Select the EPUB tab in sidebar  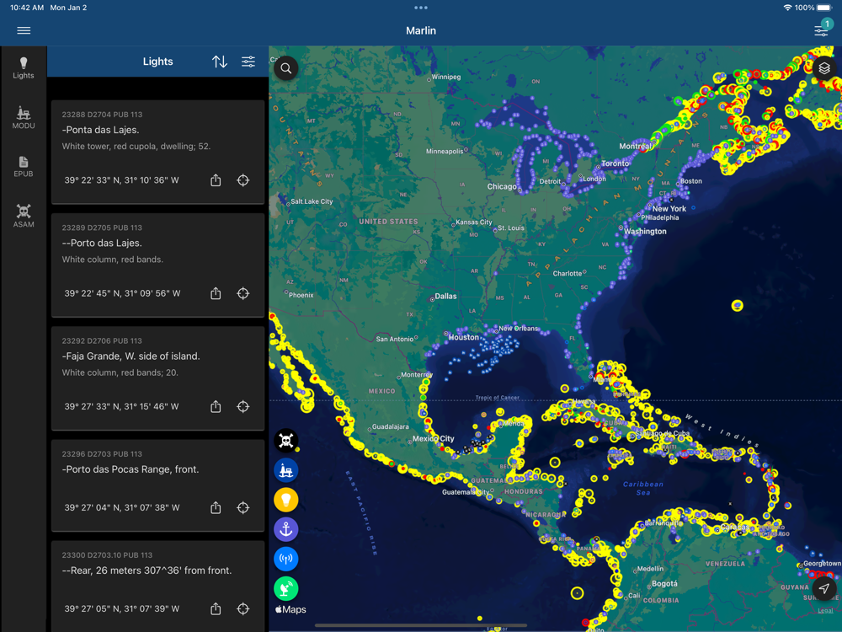point(23,167)
